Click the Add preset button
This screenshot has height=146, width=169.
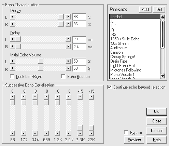pos(145,10)
